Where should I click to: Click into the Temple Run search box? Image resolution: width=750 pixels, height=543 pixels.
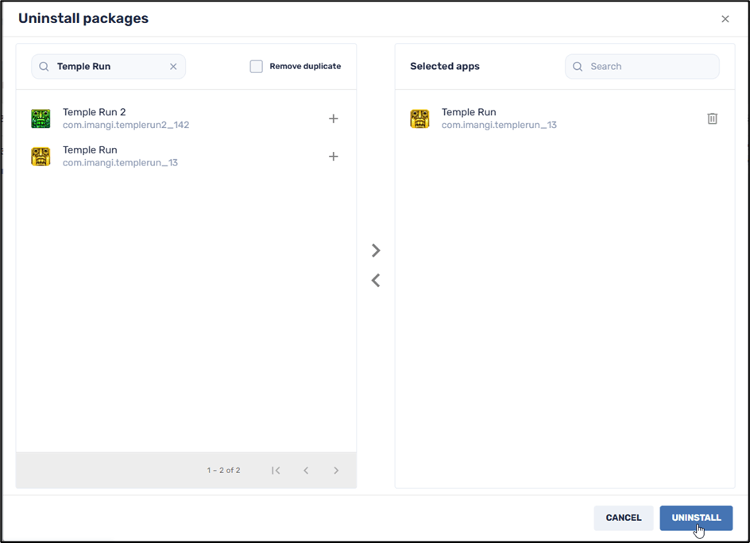110,67
